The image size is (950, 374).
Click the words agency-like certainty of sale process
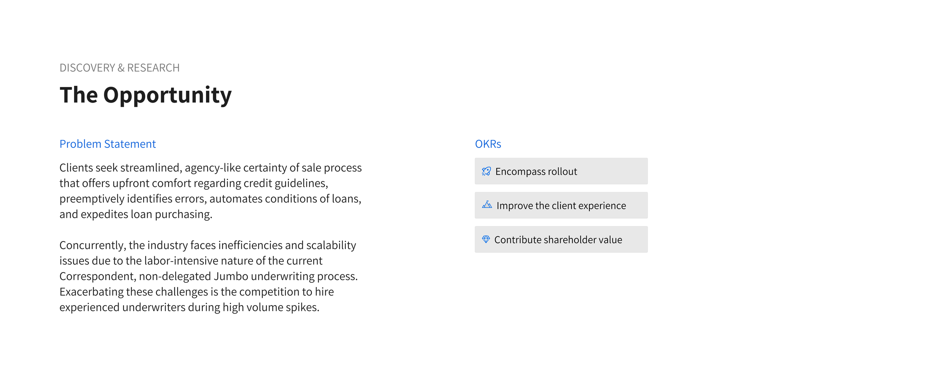[x=273, y=168]
